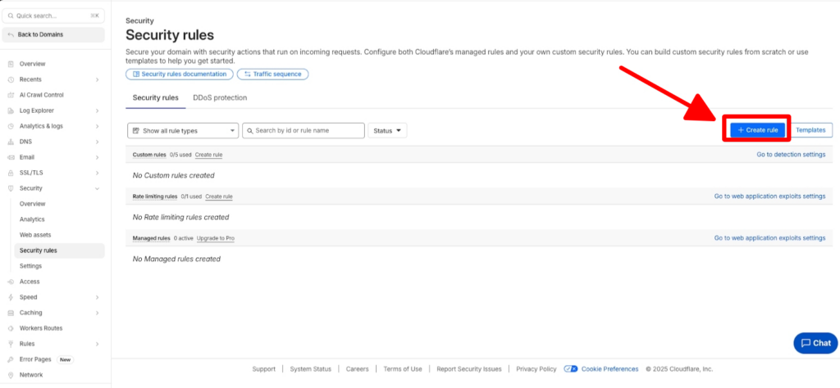This screenshot has width=840, height=388.
Task: Collapse the Security section chevron
Action: coord(97,188)
